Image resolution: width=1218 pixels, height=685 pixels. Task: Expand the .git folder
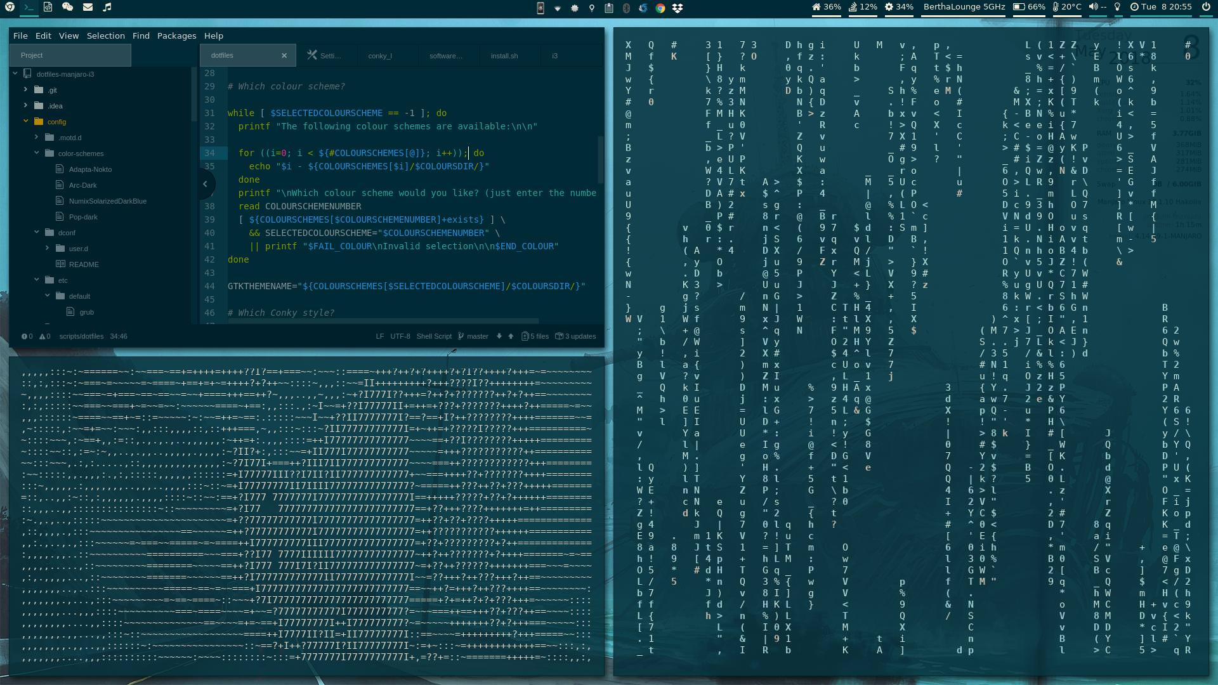pos(25,89)
